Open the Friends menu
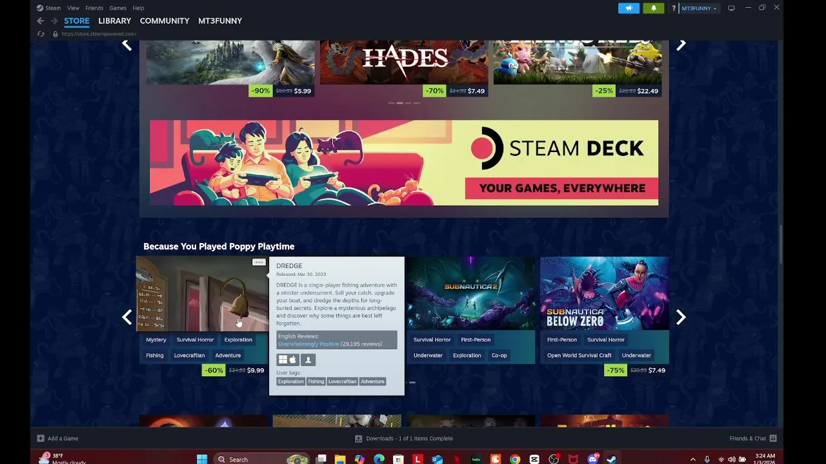Viewport: 826px width, 464px height. (94, 8)
